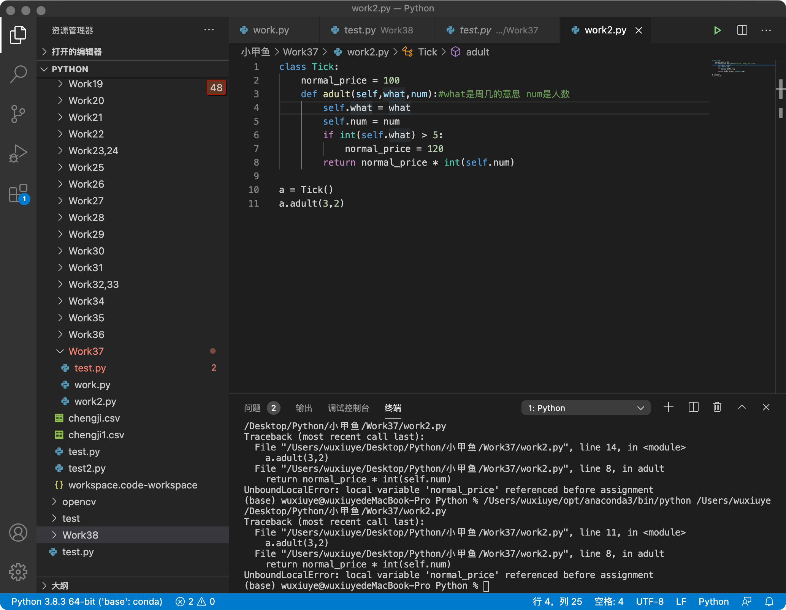The width and height of the screenshot is (786, 610).
Task: Open the Source Control view
Action: [18, 114]
